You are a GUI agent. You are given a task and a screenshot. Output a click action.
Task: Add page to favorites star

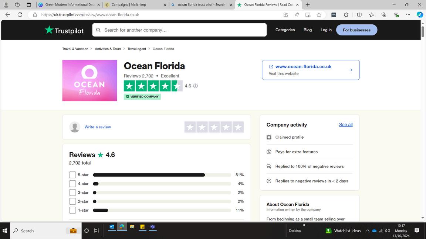(x=319, y=15)
